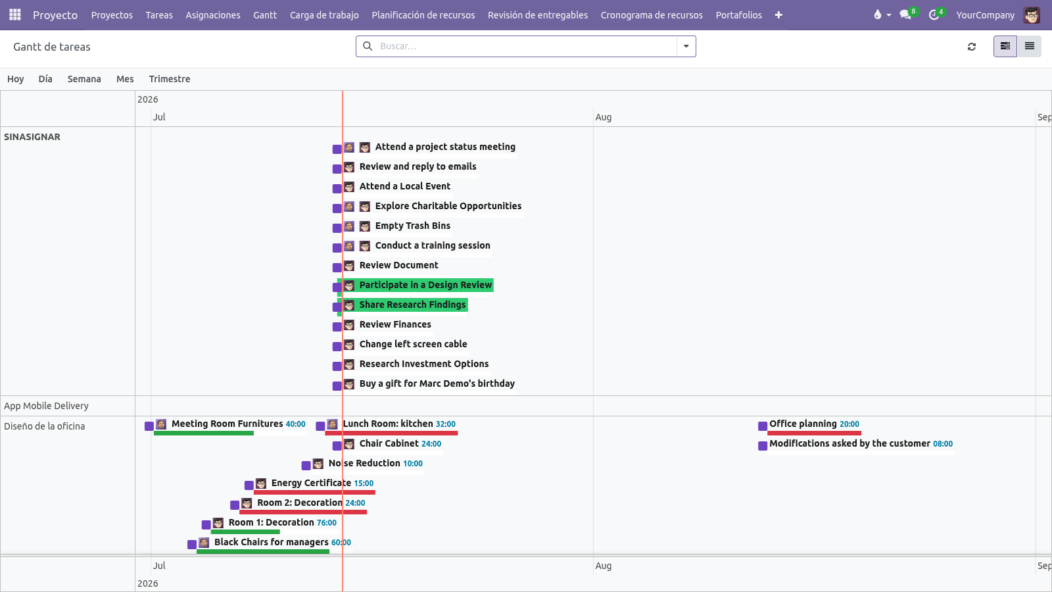1052x592 pixels.
Task: Click avatar of Energy Certificate task
Action: coord(261,483)
